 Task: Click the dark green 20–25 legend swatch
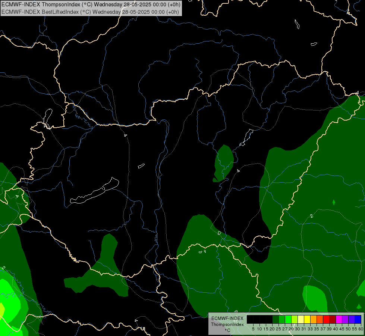276,319
